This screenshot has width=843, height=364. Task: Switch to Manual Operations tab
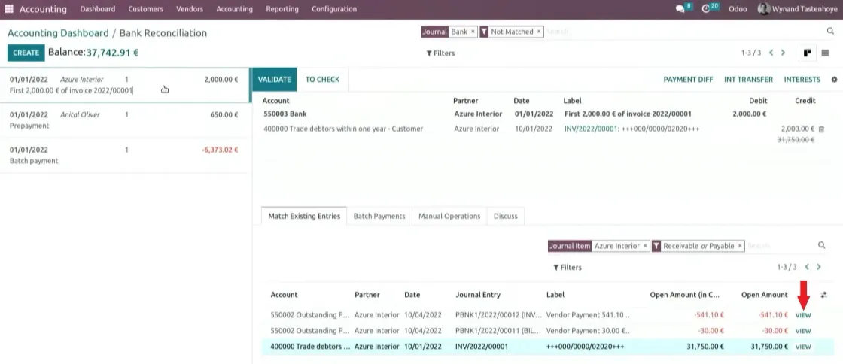point(449,216)
